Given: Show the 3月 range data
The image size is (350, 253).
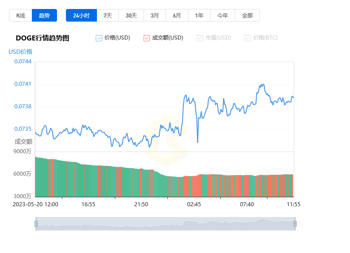Looking at the screenshot, I should coord(155,15).
